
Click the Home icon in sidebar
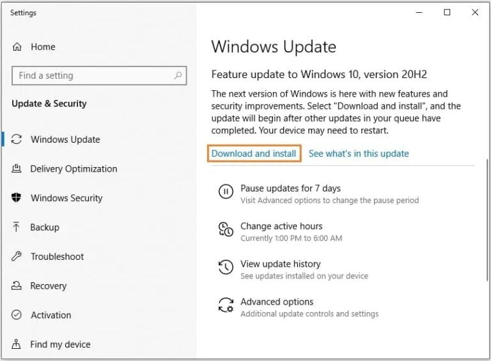tap(17, 47)
